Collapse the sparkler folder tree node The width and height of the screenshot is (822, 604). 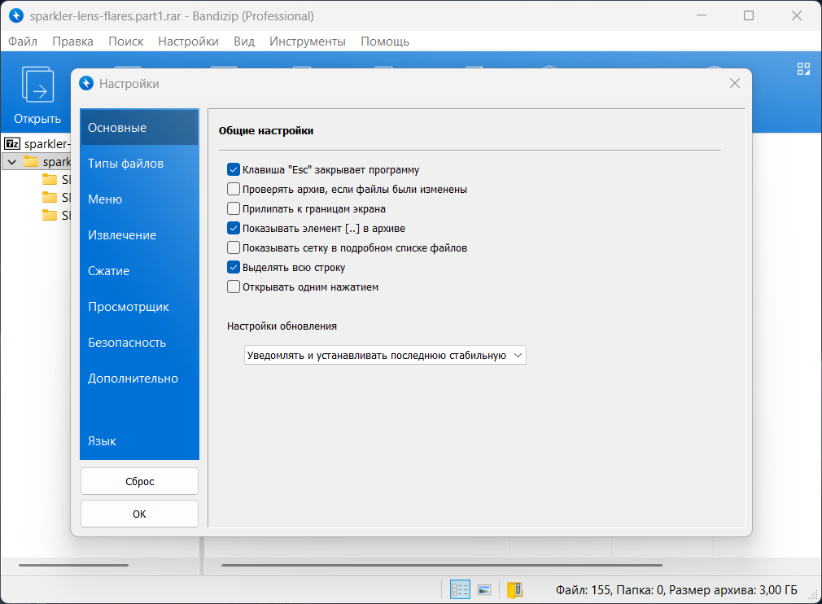point(11,162)
